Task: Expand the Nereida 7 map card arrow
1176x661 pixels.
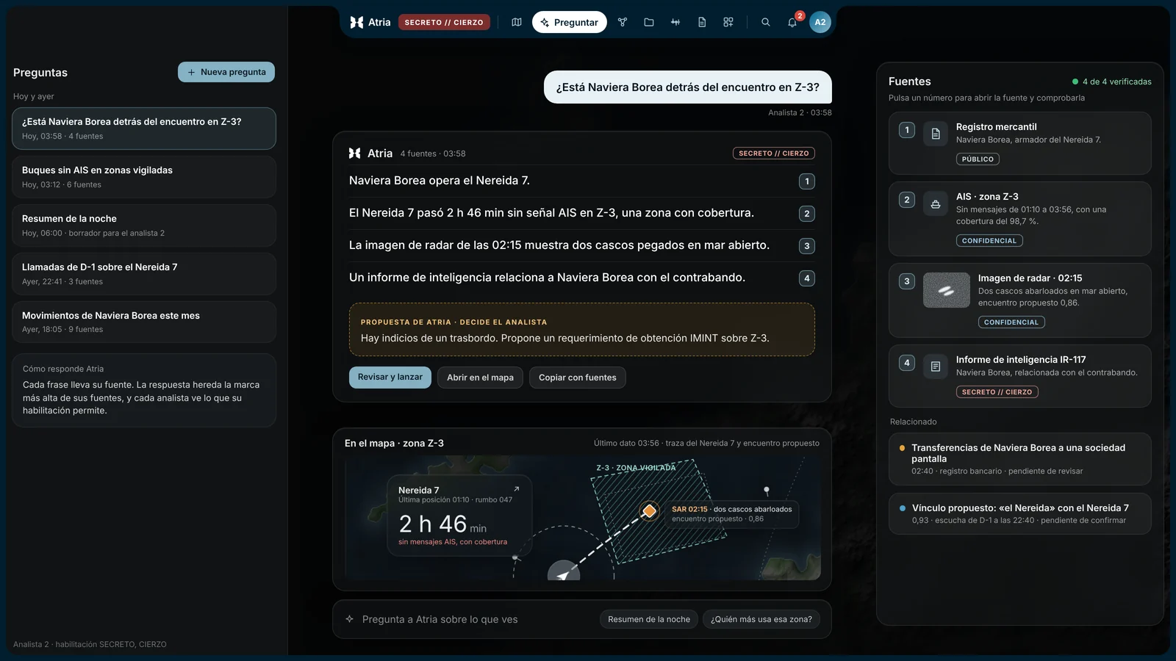Action: point(517,489)
